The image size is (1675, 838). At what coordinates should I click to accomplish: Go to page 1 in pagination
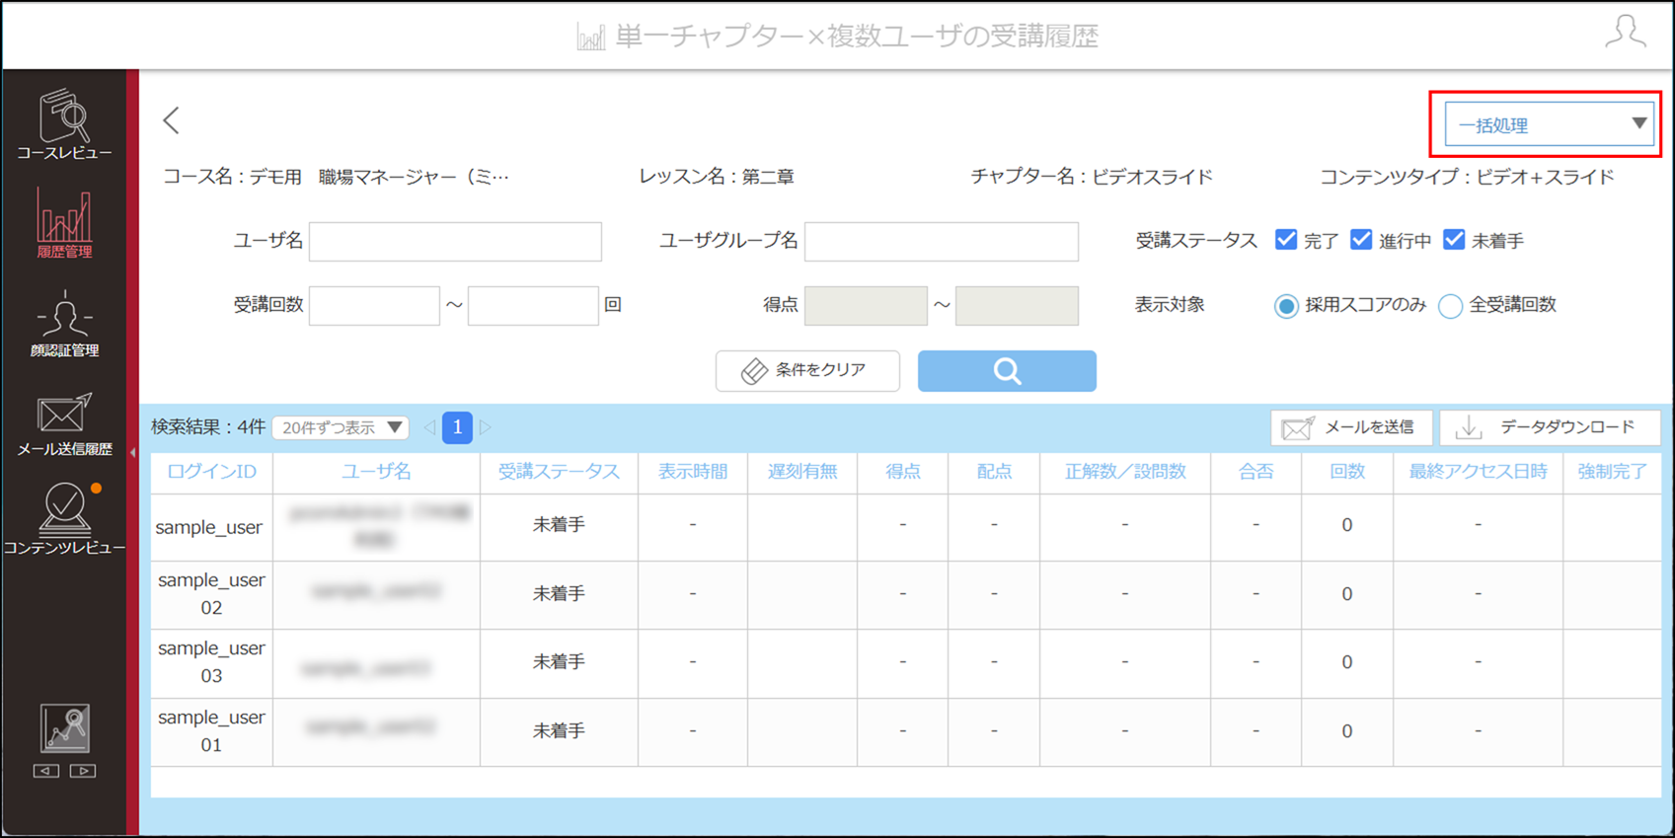coord(457,427)
